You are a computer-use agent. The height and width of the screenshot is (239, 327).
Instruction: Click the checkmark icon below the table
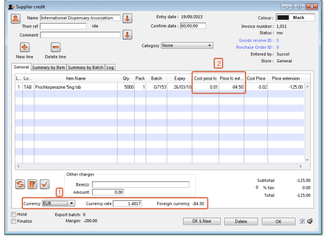(x=44, y=183)
